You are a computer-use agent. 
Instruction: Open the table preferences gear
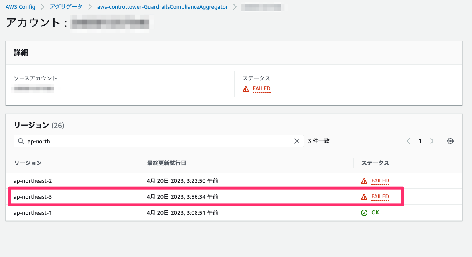click(x=450, y=141)
